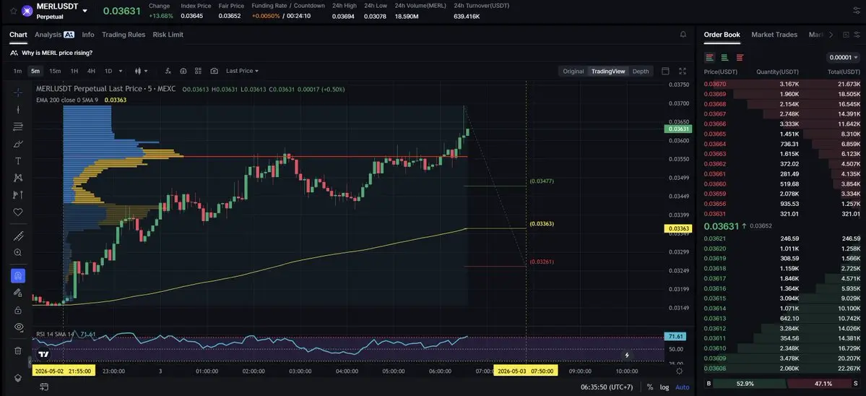
Task: Switch to the Chart tab
Action: pyautogui.click(x=18, y=34)
